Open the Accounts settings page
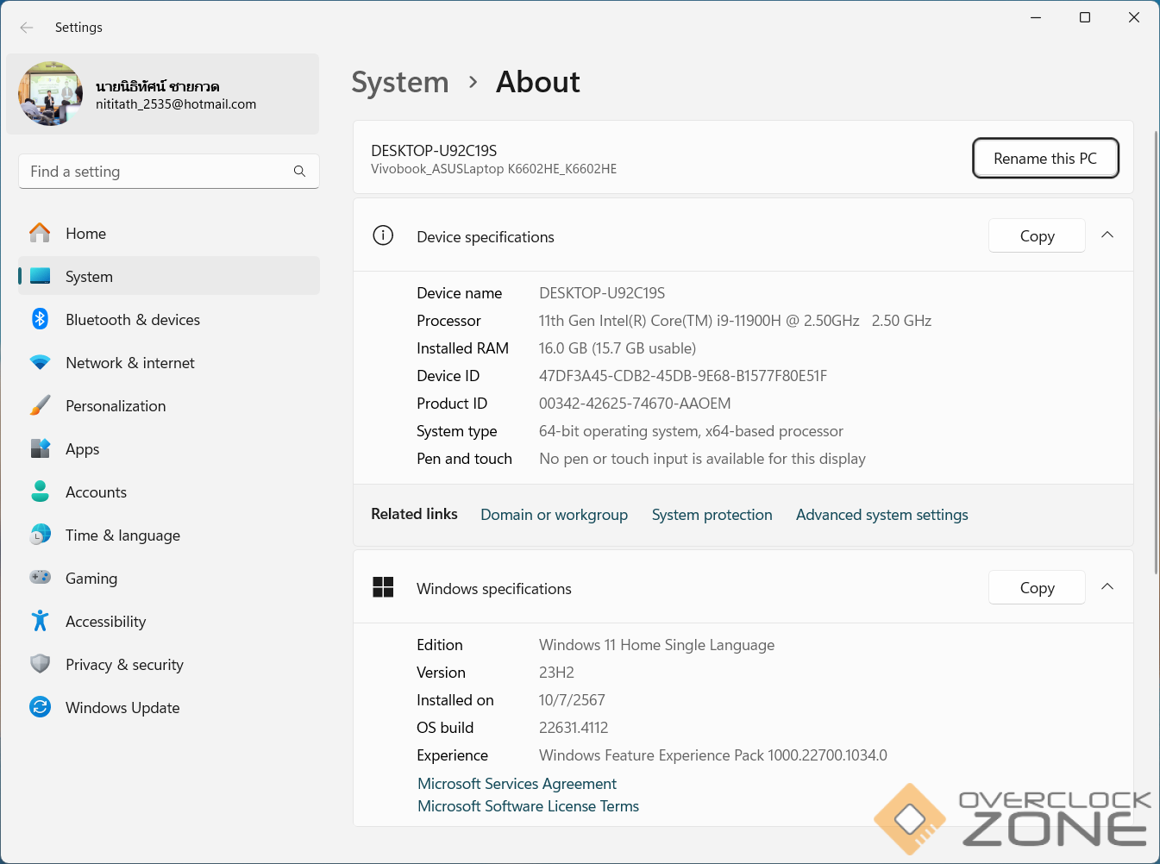Image resolution: width=1160 pixels, height=864 pixels. pos(97,492)
